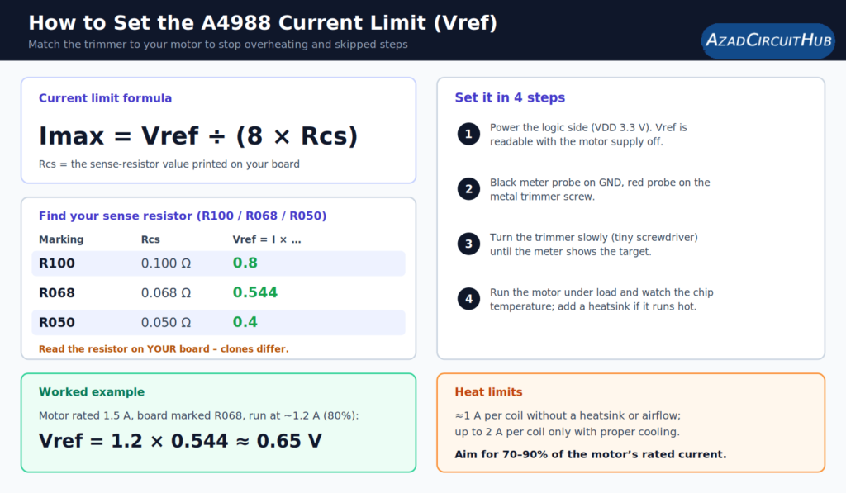Click the step 4 text about running under load
846x493 pixels.
coord(601,300)
